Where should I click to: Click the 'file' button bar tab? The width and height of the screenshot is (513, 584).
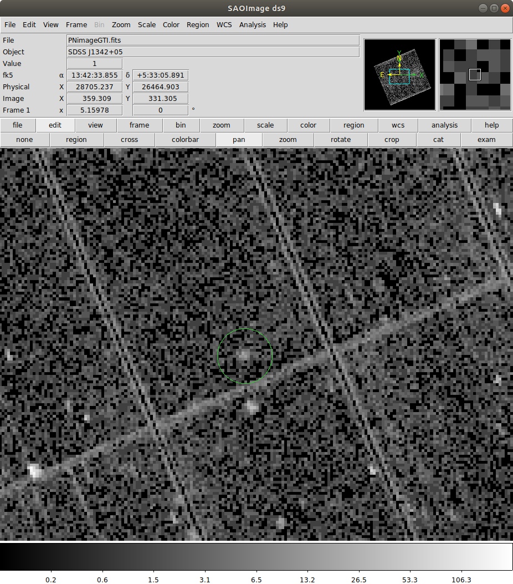[x=18, y=125]
